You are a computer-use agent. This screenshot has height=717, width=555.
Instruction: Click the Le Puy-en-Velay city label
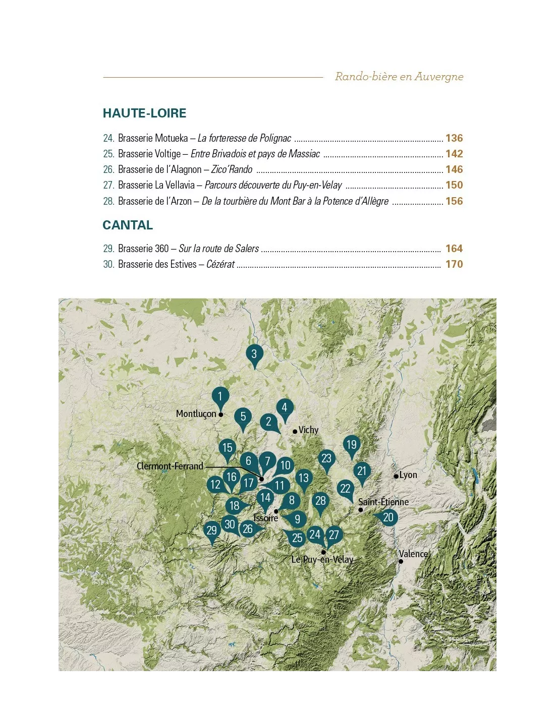[x=322, y=559]
